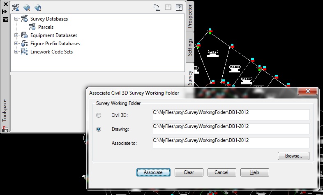Click the Parcels database icon
The height and width of the screenshot is (195, 323).
32,27
